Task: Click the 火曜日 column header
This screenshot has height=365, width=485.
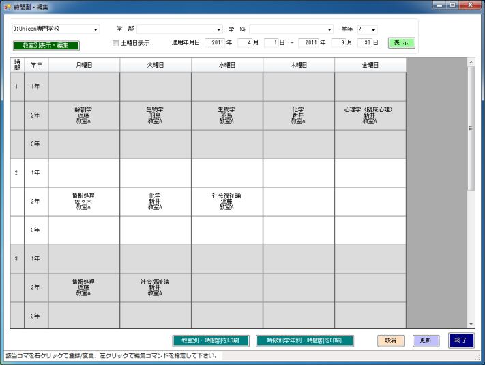Action: click(156, 65)
